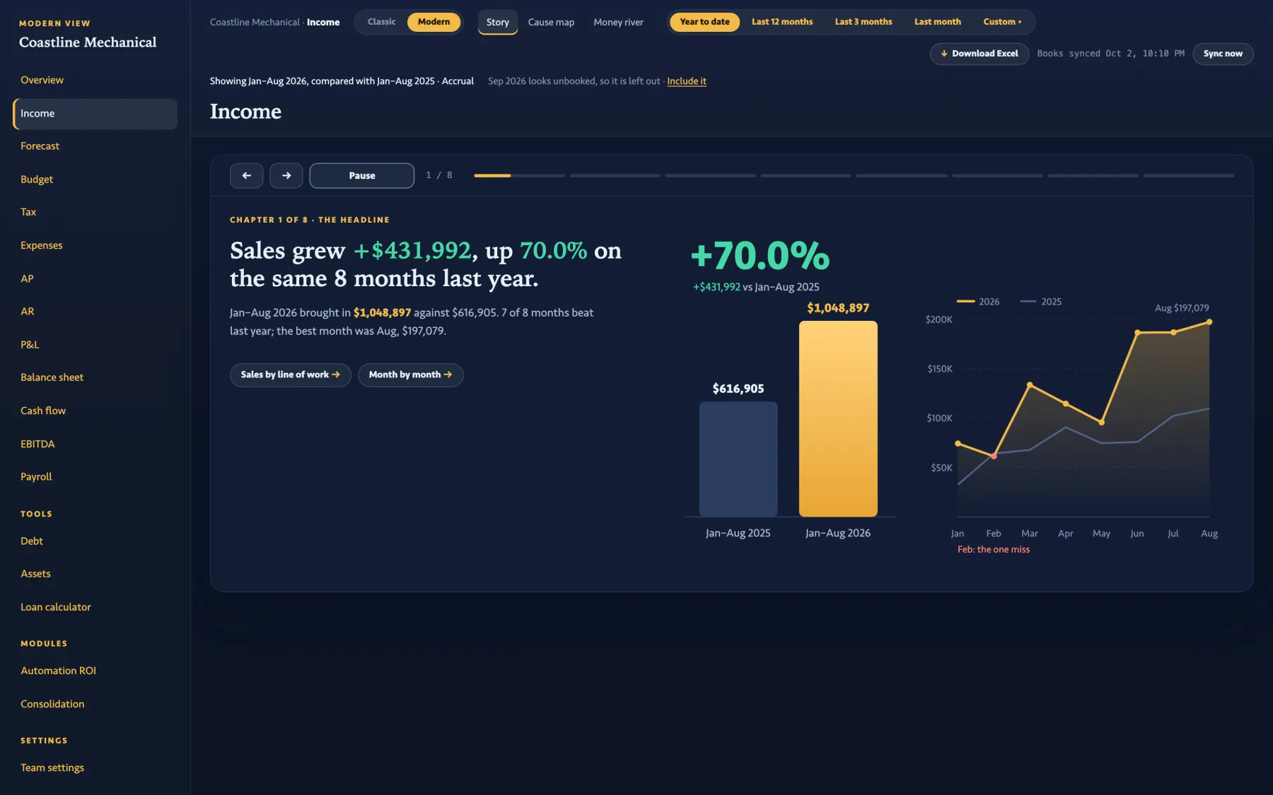This screenshot has width=1273, height=795.
Task: Switch to Money river tab
Action: (618, 22)
